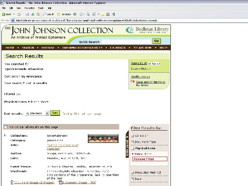The image size is (248, 186).
Task: Open the Search History link
Action: pyautogui.click(x=141, y=69)
